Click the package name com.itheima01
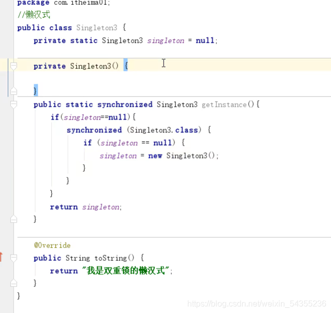 point(80,3)
